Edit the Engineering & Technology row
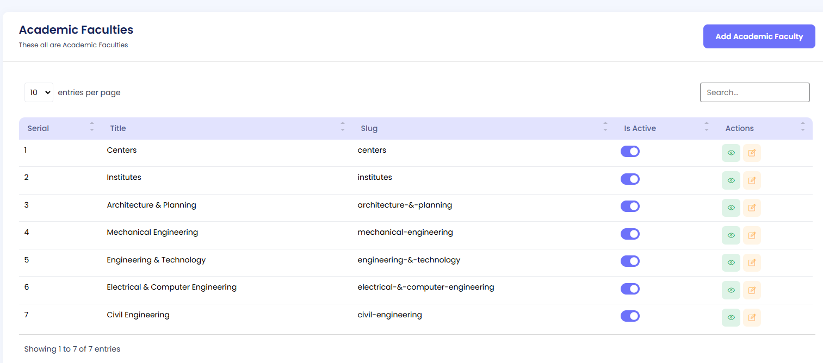Image resolution: width=823 pixels, height=363 pixels. coord(752,262)
